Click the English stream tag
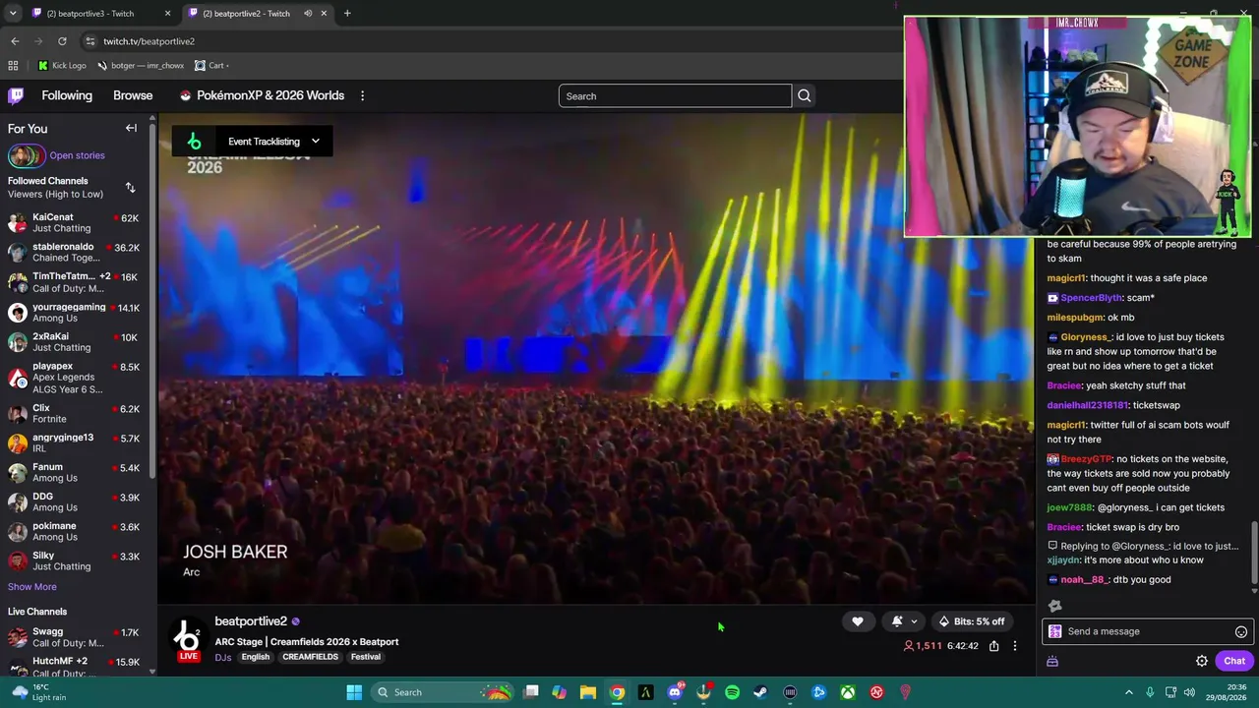The image size is (1259, 708). pos(256,657)
